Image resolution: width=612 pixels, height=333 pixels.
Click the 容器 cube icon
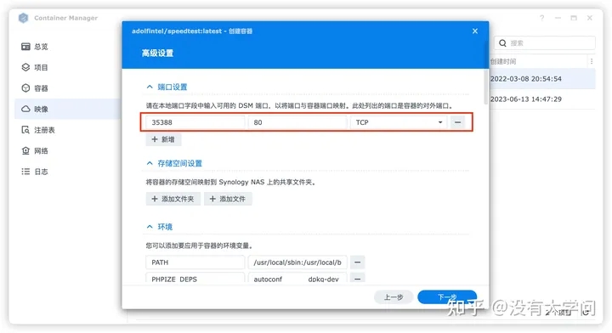click(x=25, y=88)
